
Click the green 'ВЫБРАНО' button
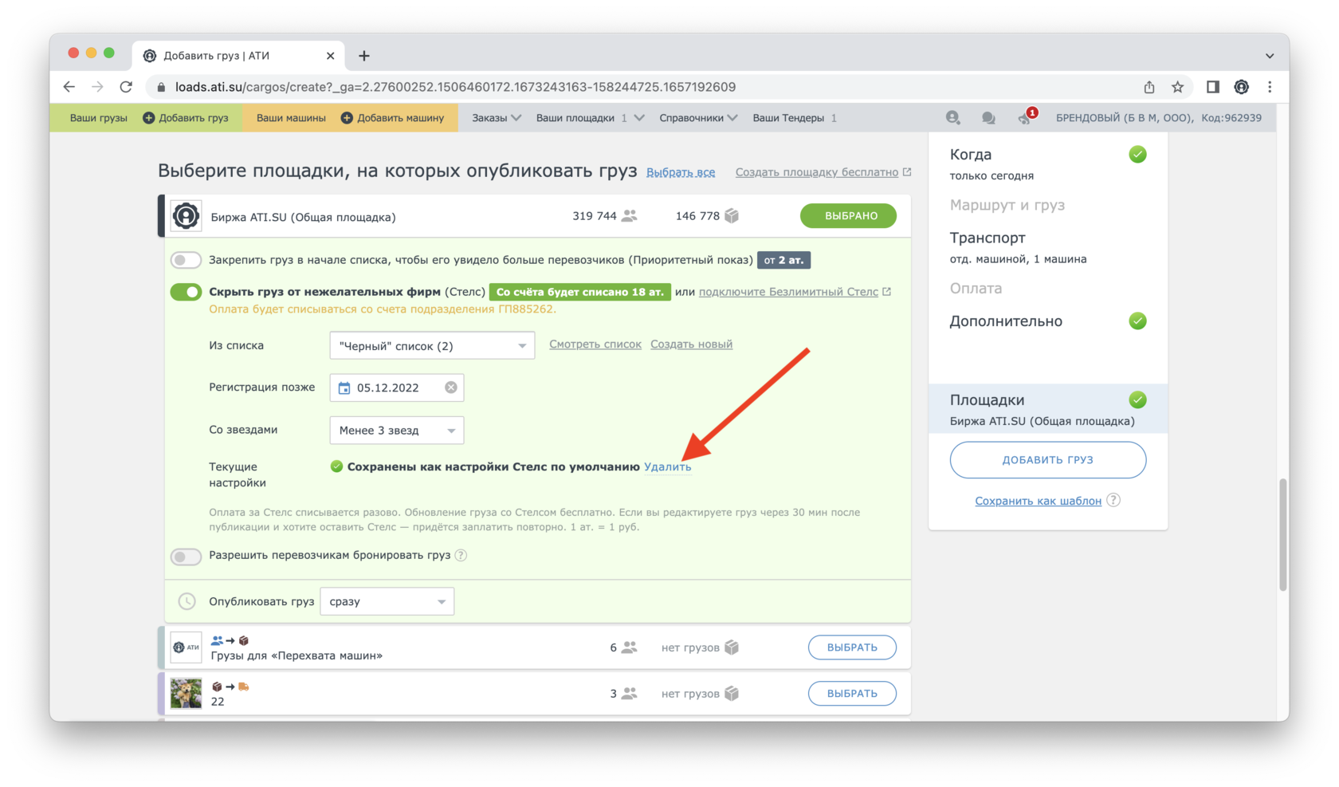848,216
